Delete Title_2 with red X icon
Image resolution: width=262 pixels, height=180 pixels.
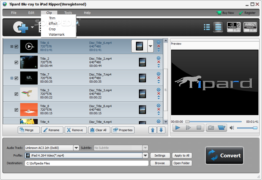159,62
